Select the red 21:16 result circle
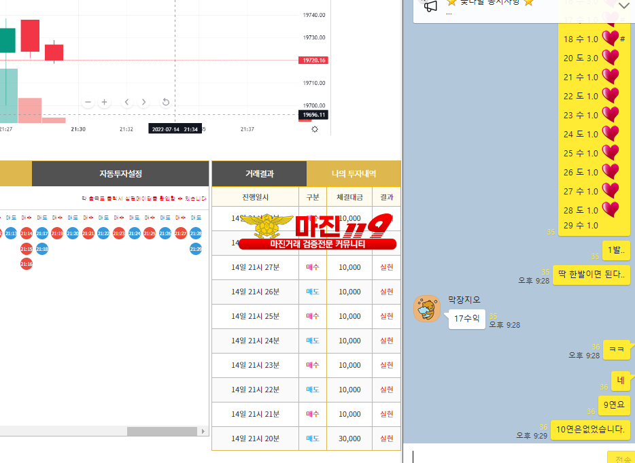The height and width of the screenshot is (463, 635). 27,264
